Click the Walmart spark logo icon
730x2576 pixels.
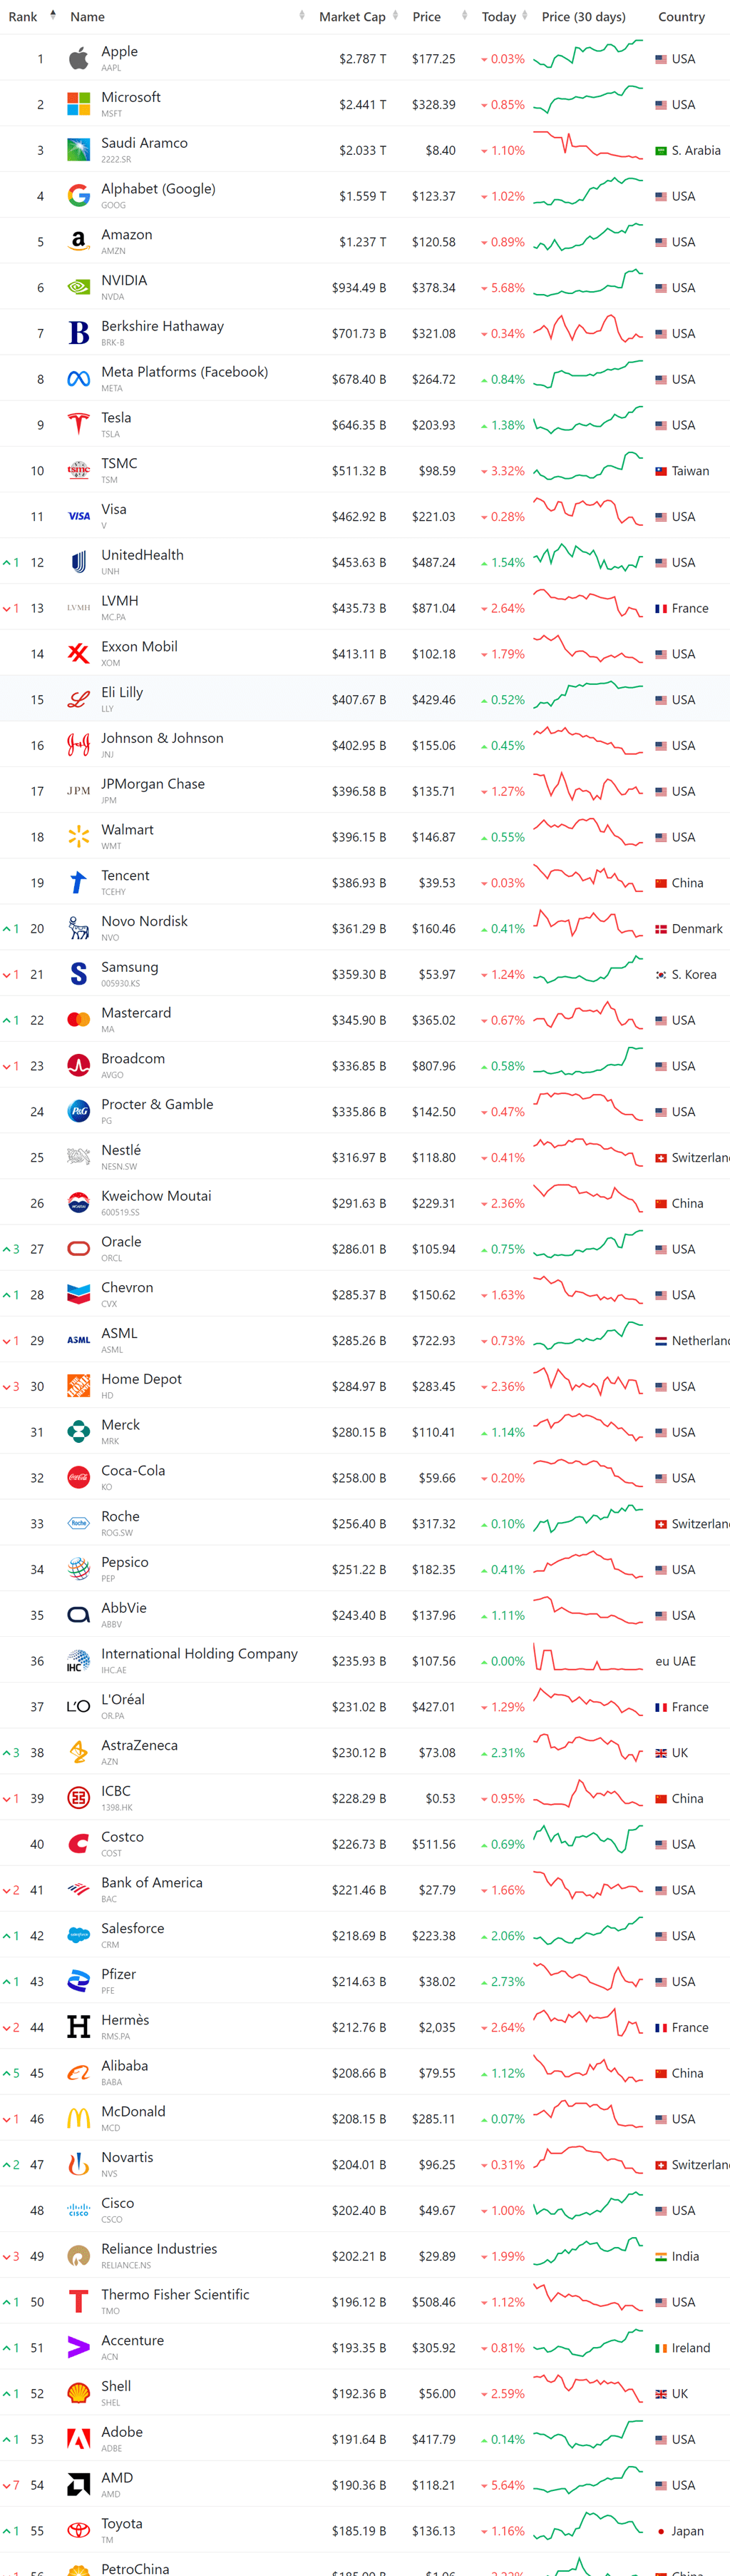pyautogui.click(x=78, y=837)
